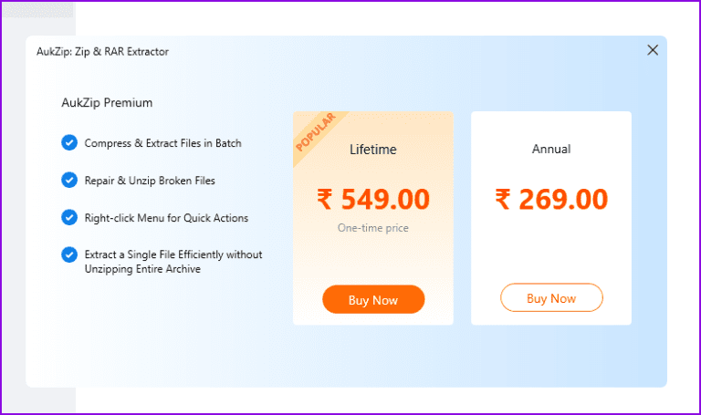Click the ₹ 269.00 annual price

551,199
